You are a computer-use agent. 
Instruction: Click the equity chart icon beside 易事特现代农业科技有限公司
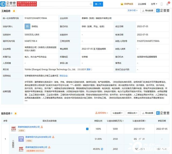tap(53, 137)
